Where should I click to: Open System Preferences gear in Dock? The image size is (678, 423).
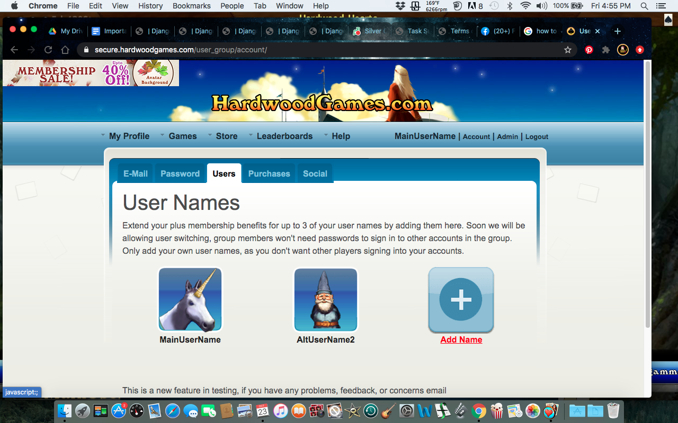pos(407,410)
